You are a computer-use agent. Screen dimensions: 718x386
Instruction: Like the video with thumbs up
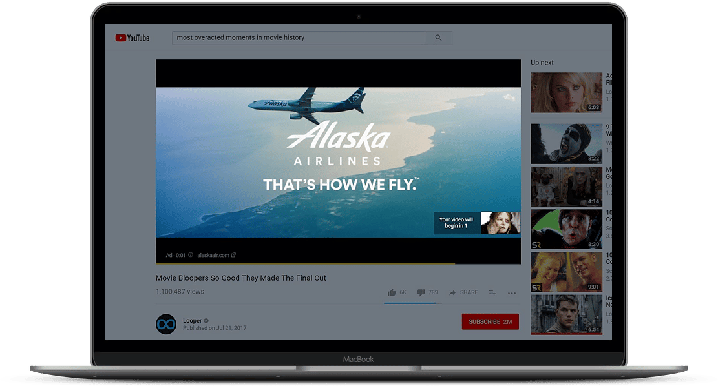pyautogui.click(x=392, y=292)
